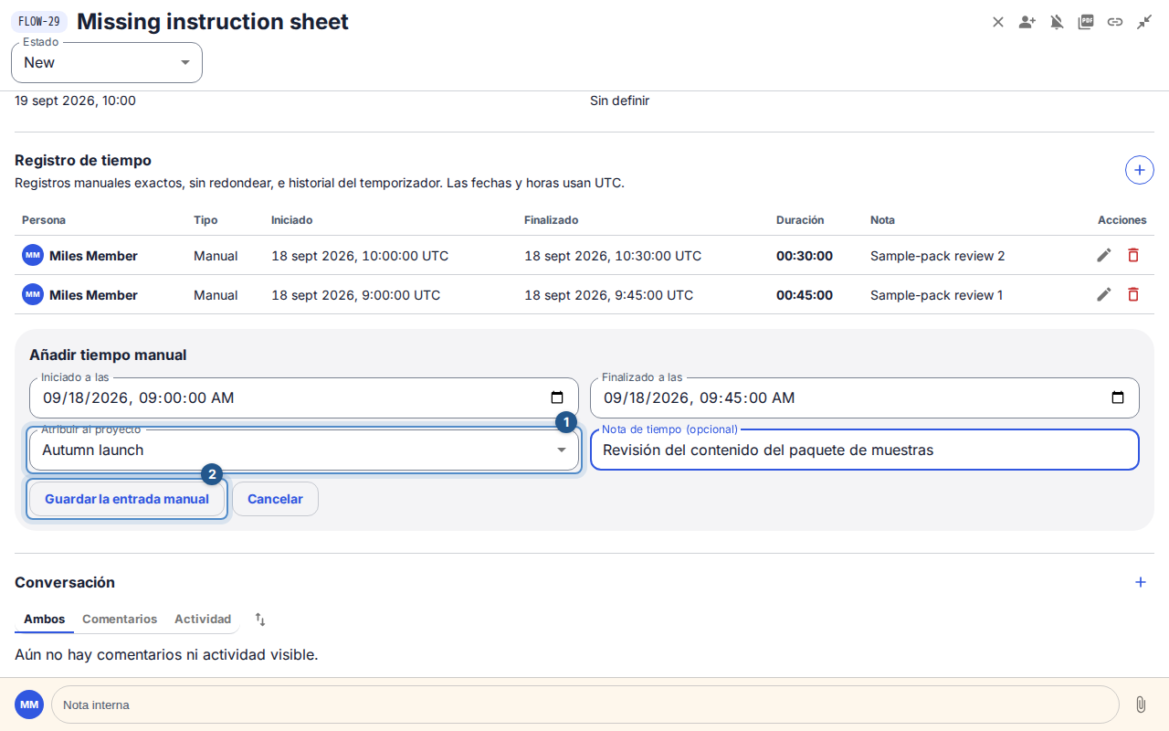Click the plus icon in Conversación section

1141,582
